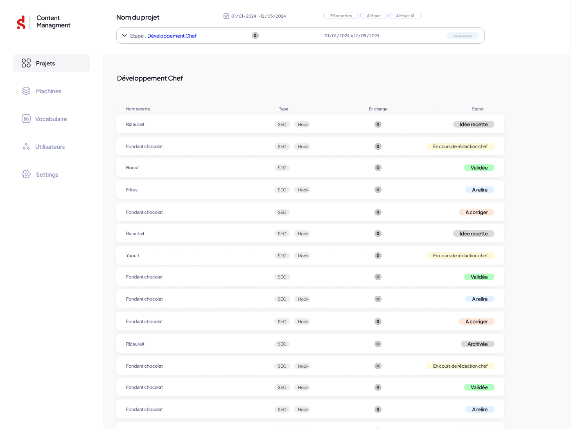Click the Utilisateurs people icon

point(26,146)
